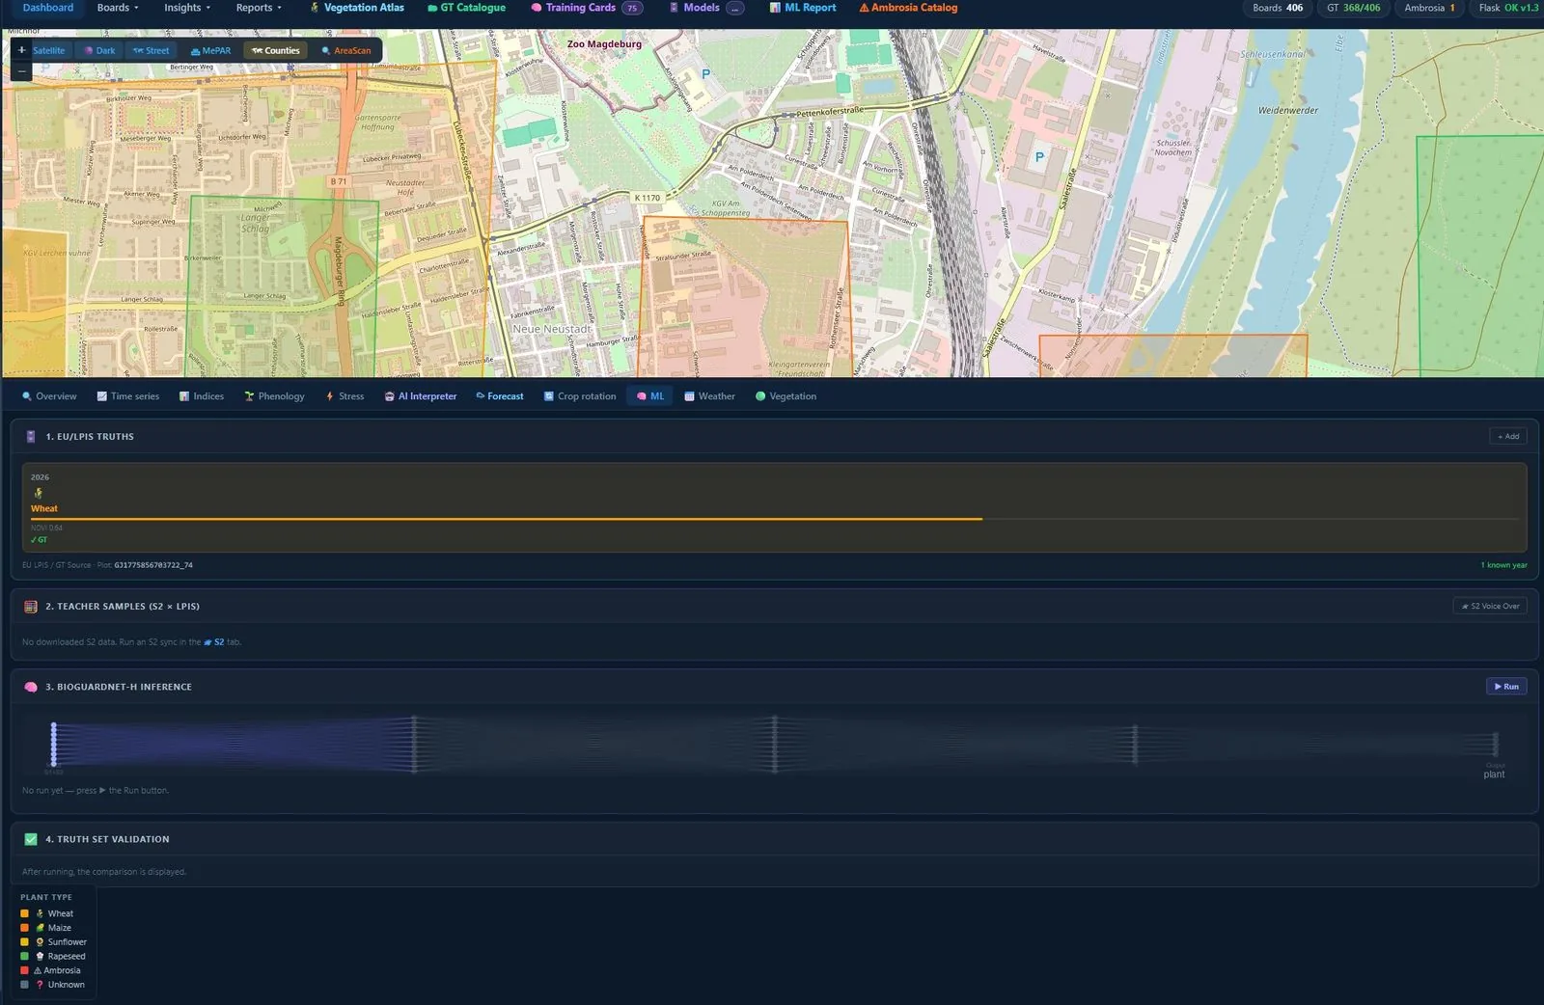Toggle the MePAR map overlay
Viewport: 1544px width, 1005px height.
click(x=210, y=50)
